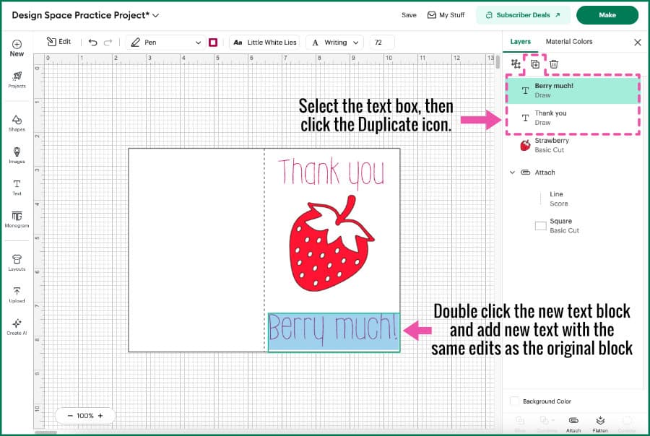The image size is (650, 436).
Task: Click the Delete trash icon in Layers
Action: [x=554, y=64]
